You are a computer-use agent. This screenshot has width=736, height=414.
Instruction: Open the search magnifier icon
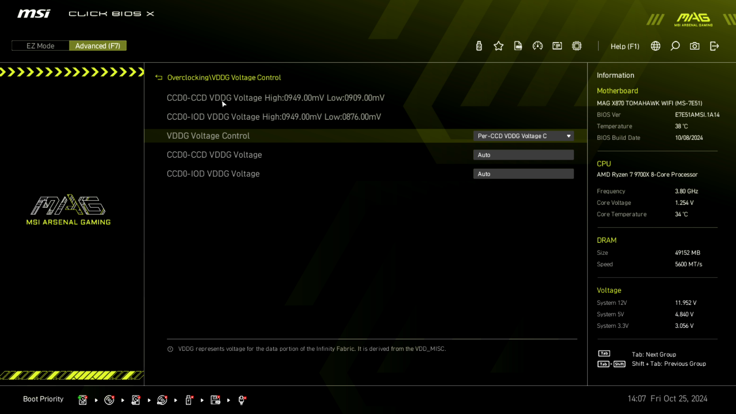[x=675, y=46]
